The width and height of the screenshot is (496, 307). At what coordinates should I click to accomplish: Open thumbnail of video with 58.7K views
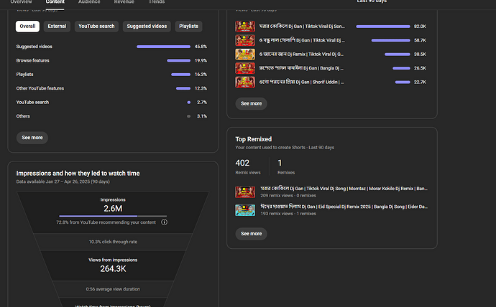pos(245,40)
